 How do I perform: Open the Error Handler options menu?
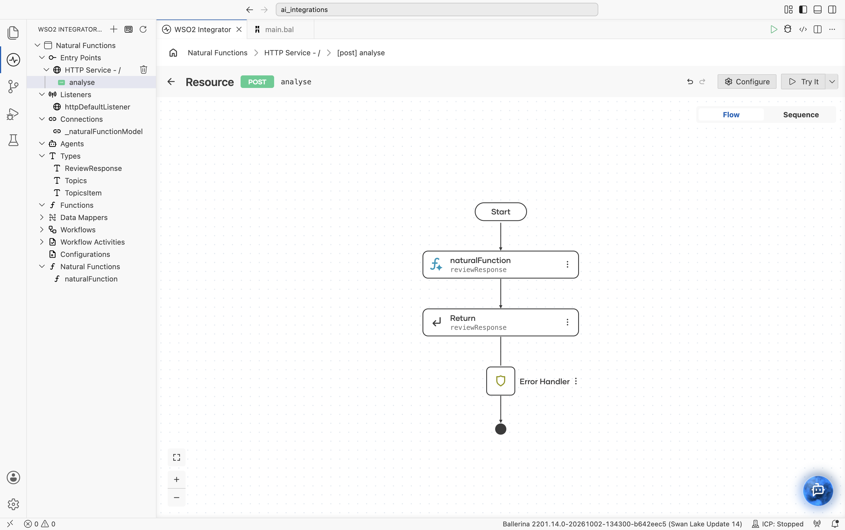click(576, 381)
